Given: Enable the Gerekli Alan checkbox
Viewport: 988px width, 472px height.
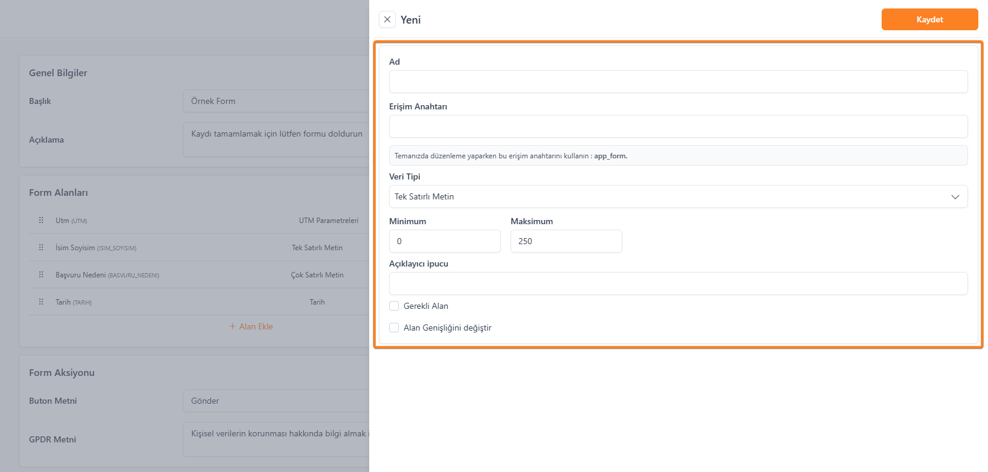Looking at the screenshot, I should [394, 306].
